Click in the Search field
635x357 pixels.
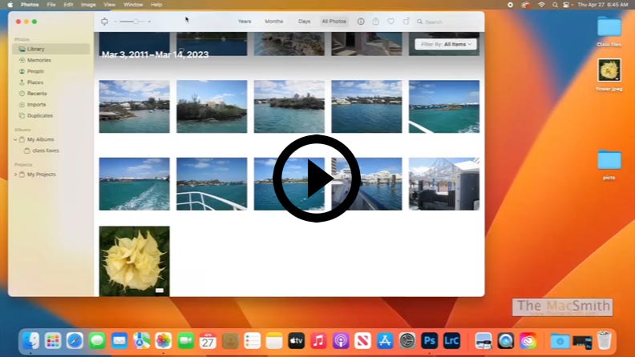click(x=447, y=22)
